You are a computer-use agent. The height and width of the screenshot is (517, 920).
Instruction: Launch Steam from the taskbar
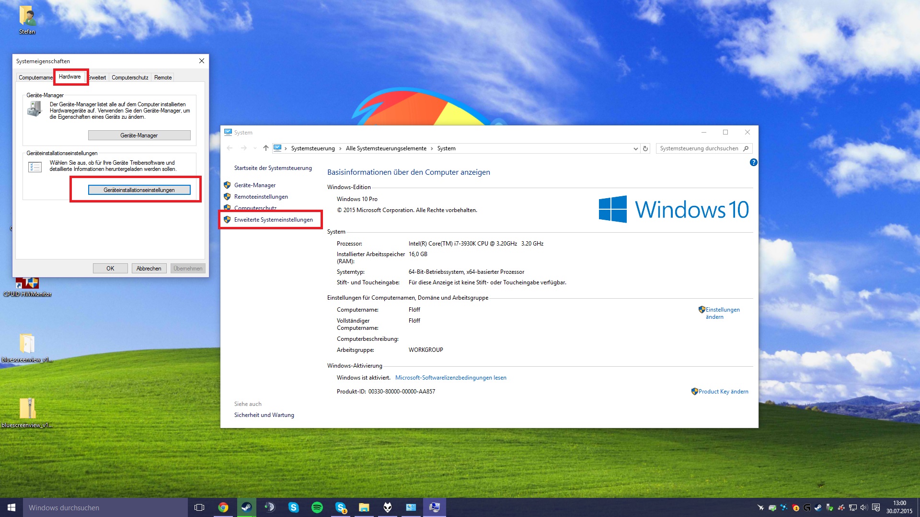point(246,507)
